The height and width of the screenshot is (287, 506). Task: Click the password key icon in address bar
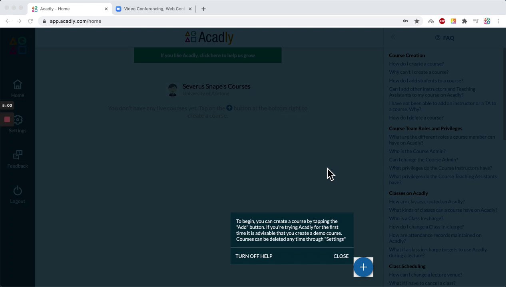coord(406,21)
